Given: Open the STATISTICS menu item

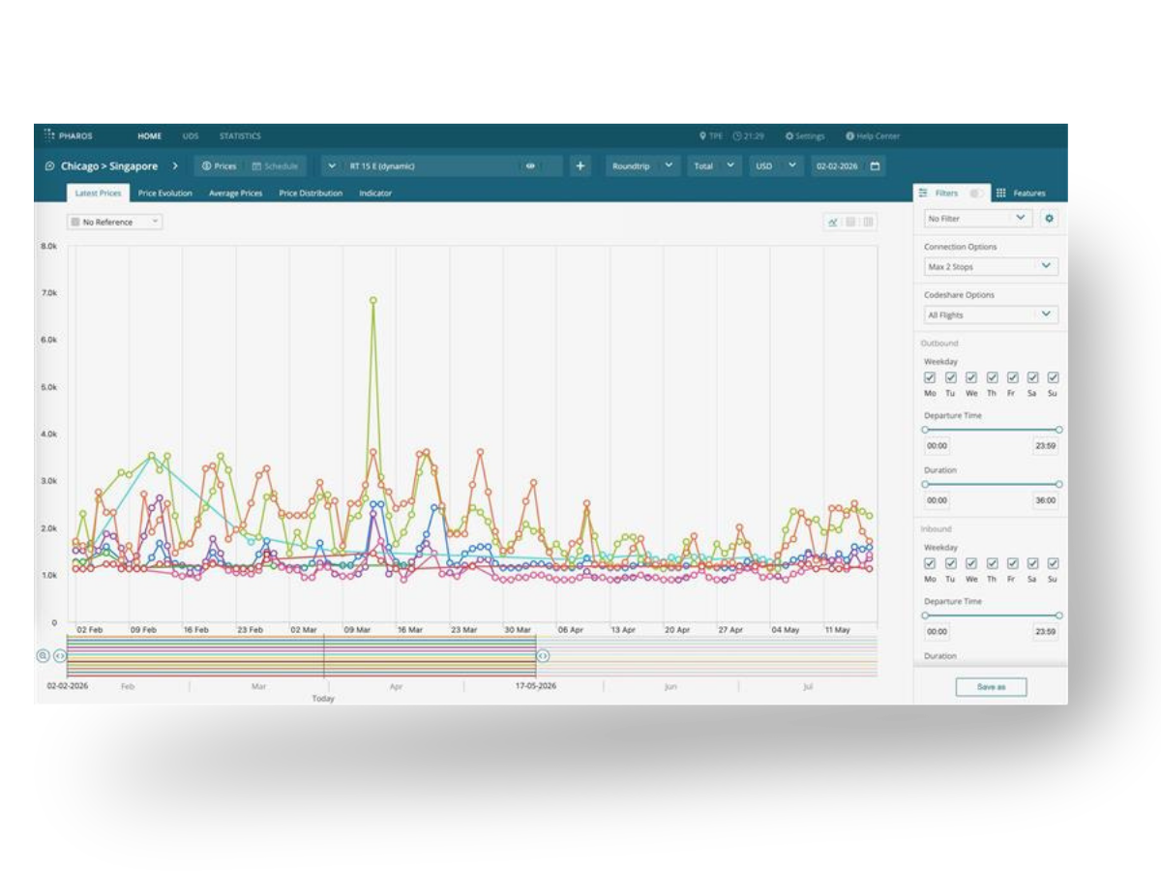Looking at the screenshot, I should [240, 136].
